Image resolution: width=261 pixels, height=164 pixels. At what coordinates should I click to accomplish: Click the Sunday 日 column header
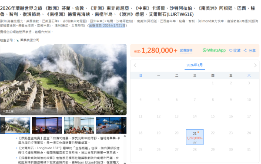[141, 75]
